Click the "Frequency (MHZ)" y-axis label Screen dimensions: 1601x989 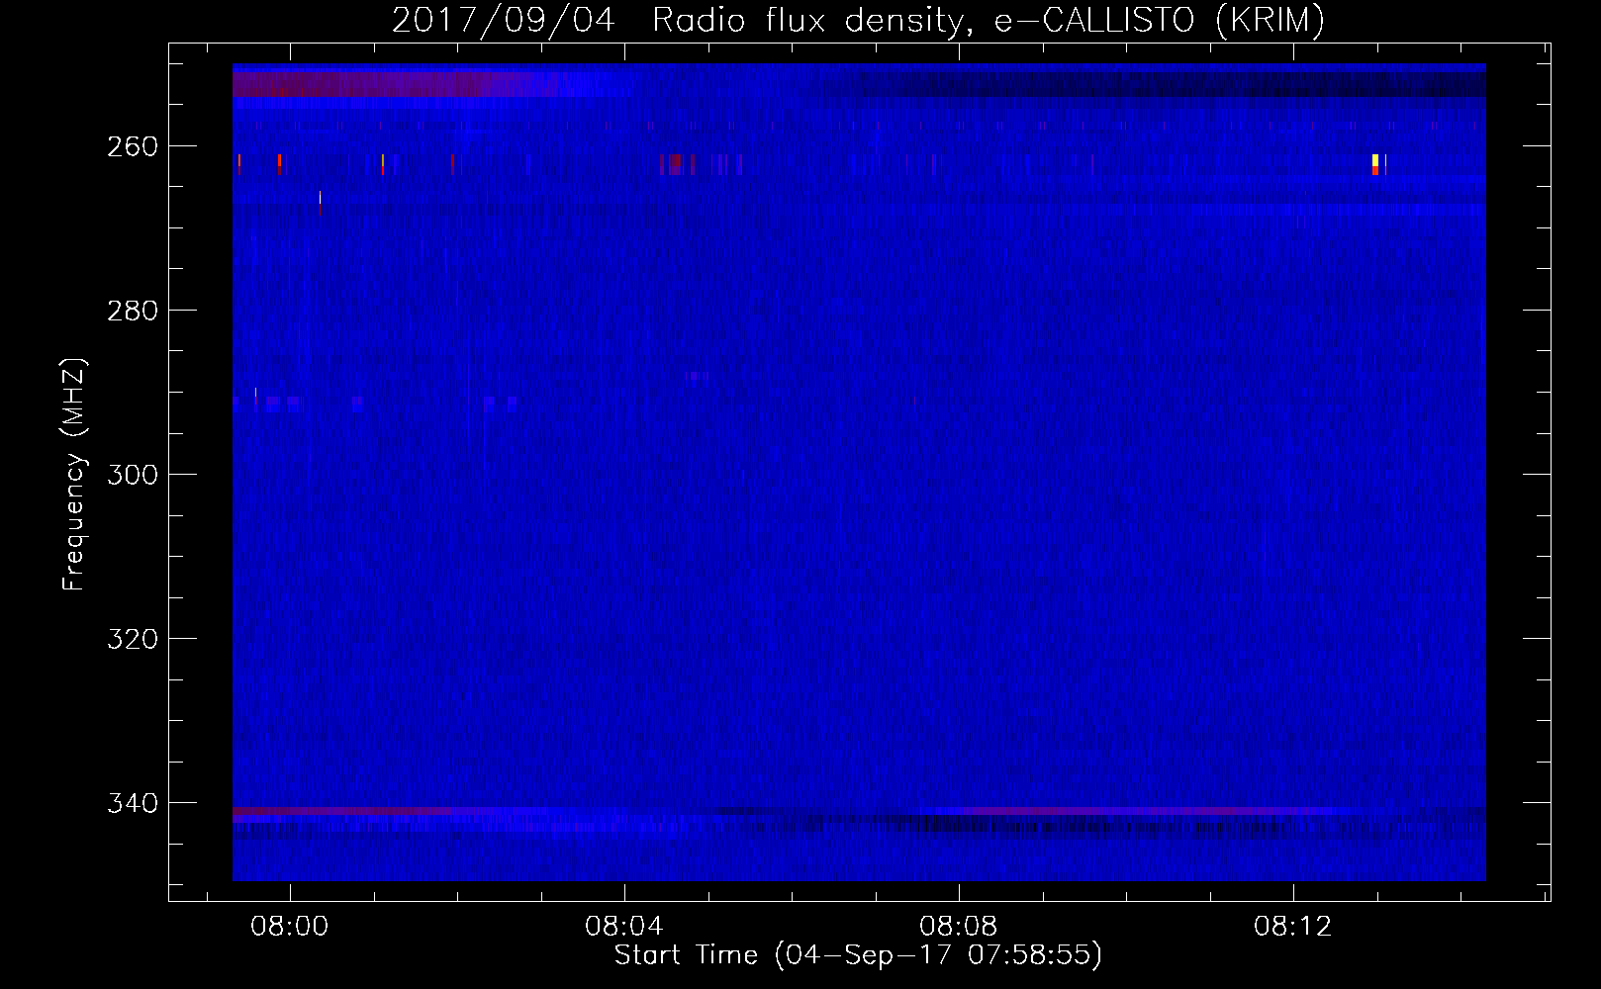[74, 474]
